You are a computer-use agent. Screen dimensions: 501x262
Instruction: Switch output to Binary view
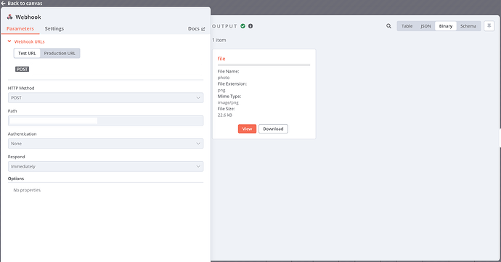445,26
